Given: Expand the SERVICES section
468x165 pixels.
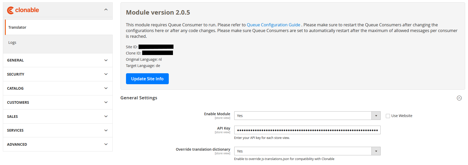Looking at the screenshot, I should [58, 130].
